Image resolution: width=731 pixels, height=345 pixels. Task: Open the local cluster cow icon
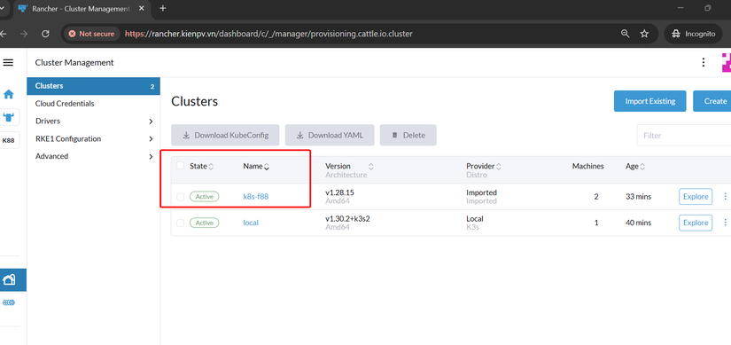9,117
